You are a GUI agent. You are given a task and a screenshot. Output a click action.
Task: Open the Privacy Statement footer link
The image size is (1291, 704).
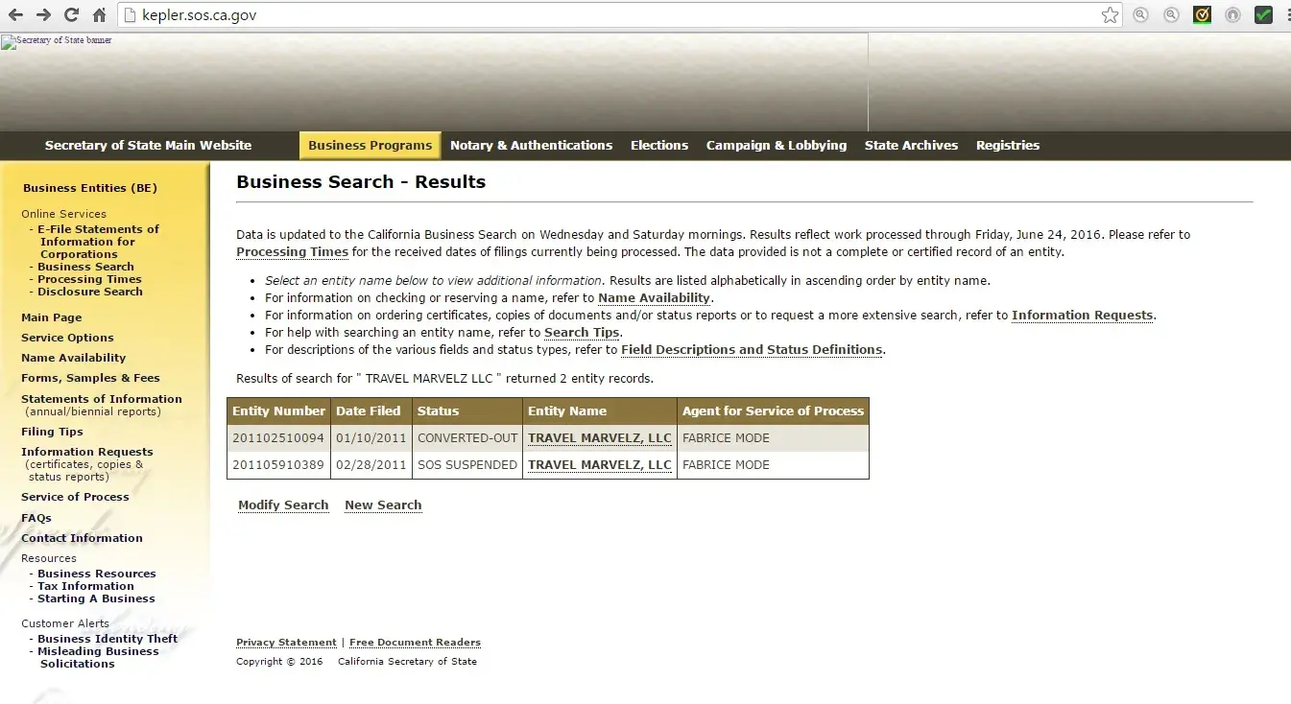286,643
